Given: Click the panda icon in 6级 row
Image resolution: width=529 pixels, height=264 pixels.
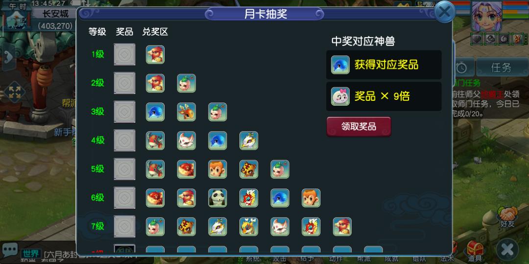Looking at the screenshot, I should (217, 198).
